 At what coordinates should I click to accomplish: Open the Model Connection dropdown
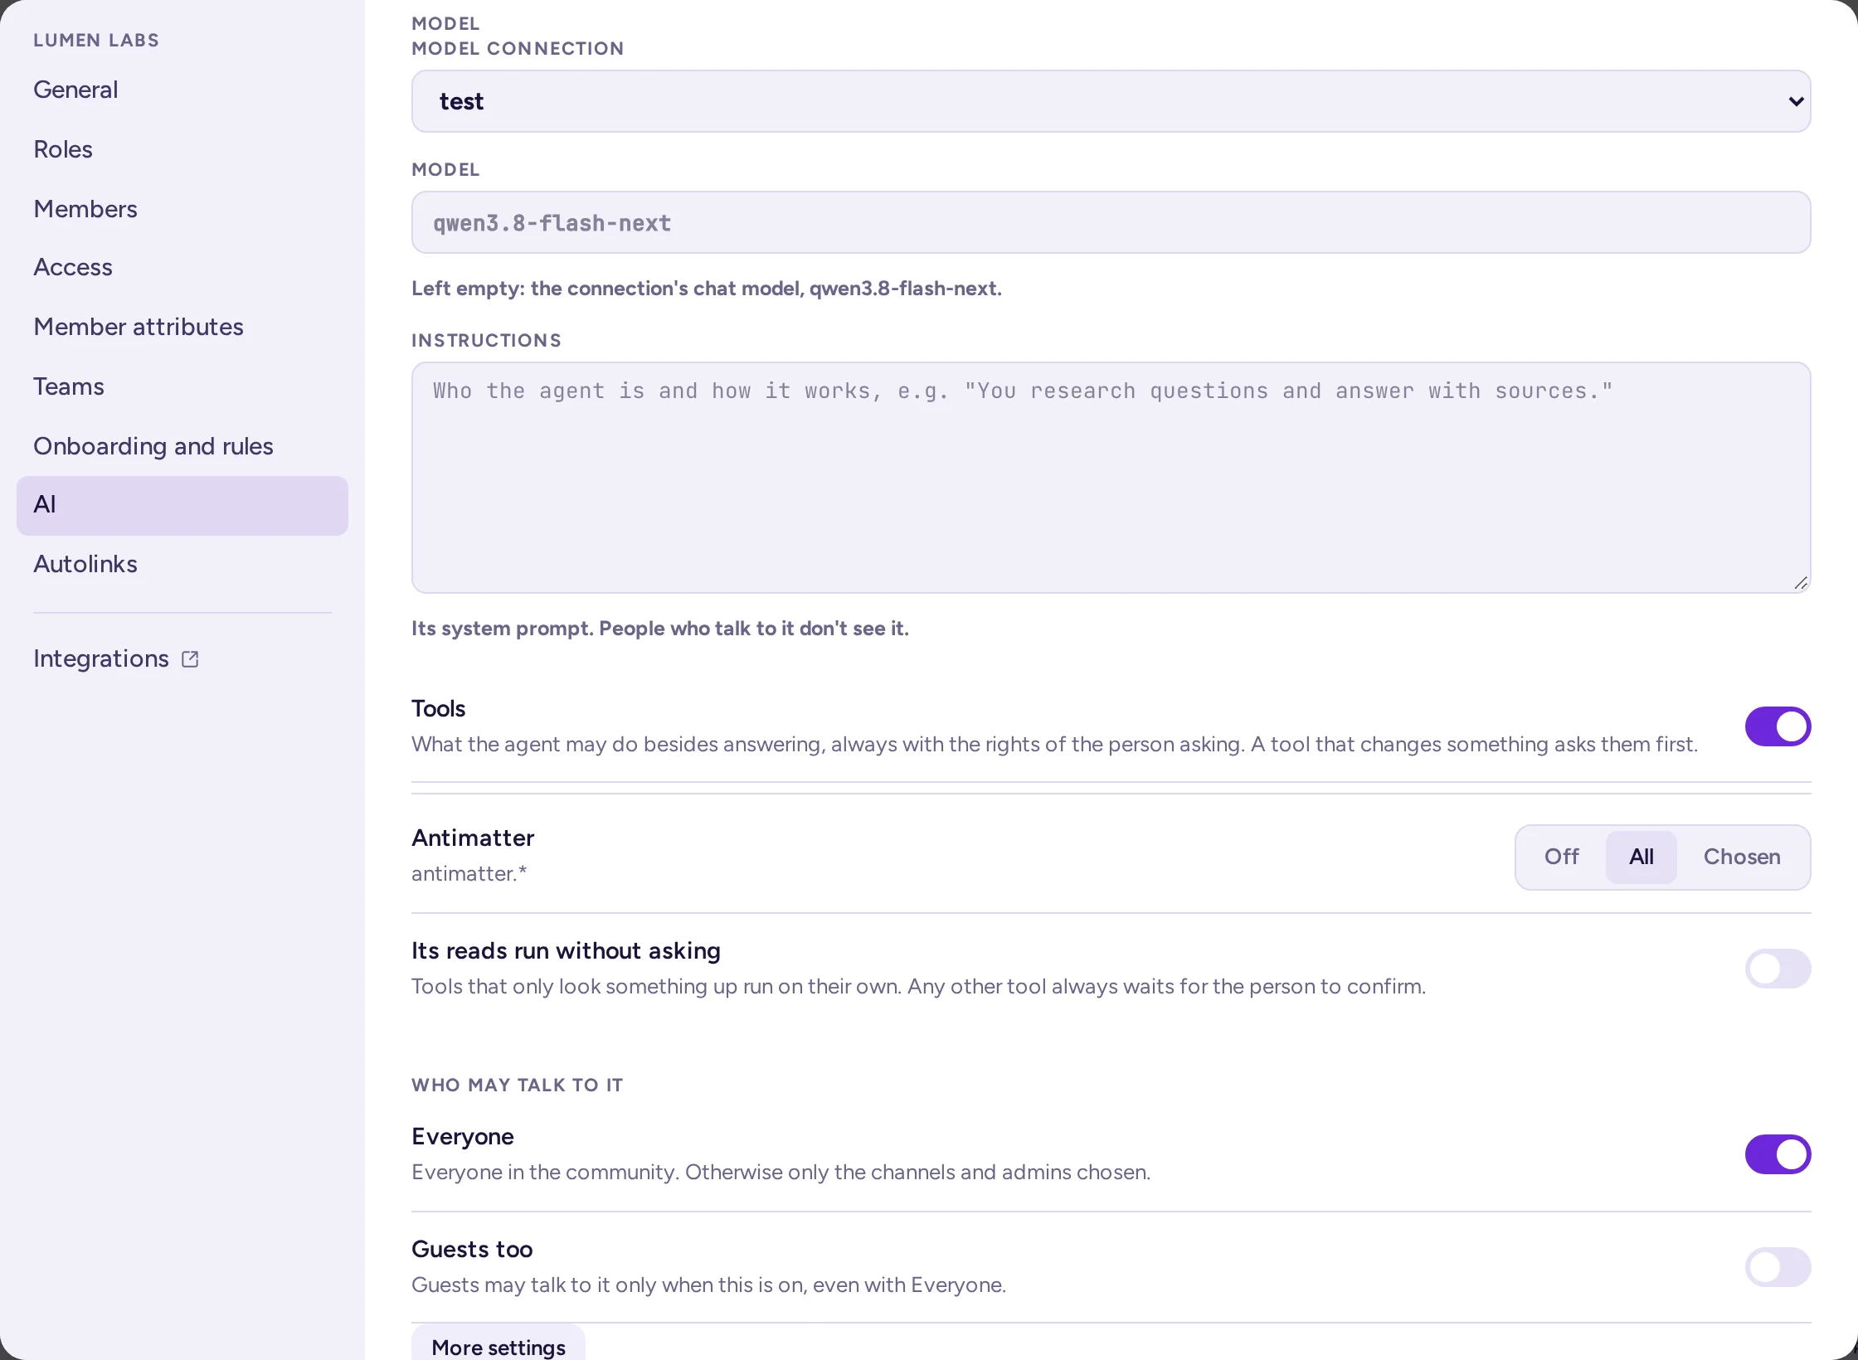[1111, 101]
